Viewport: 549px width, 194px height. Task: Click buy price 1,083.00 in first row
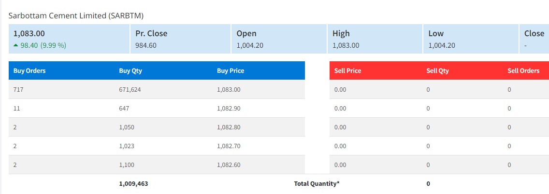coord(229,90)
